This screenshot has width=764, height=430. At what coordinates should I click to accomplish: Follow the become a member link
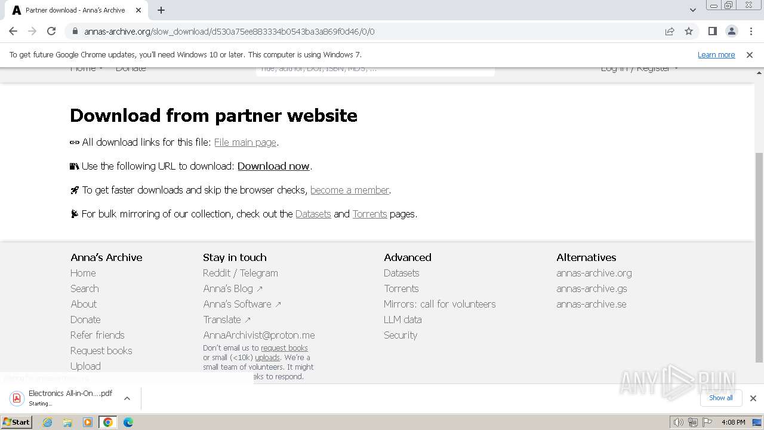pyautogui.click(x=350, y=190)
